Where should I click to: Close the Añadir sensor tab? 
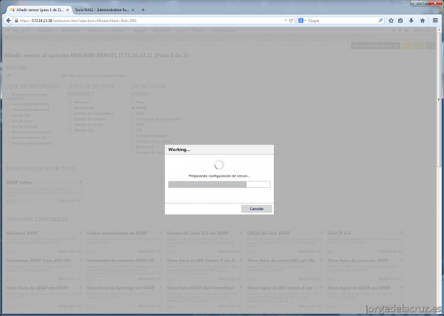click(67, 10)
